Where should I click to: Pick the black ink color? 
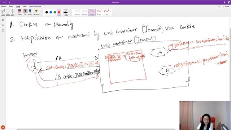point(47,12)
